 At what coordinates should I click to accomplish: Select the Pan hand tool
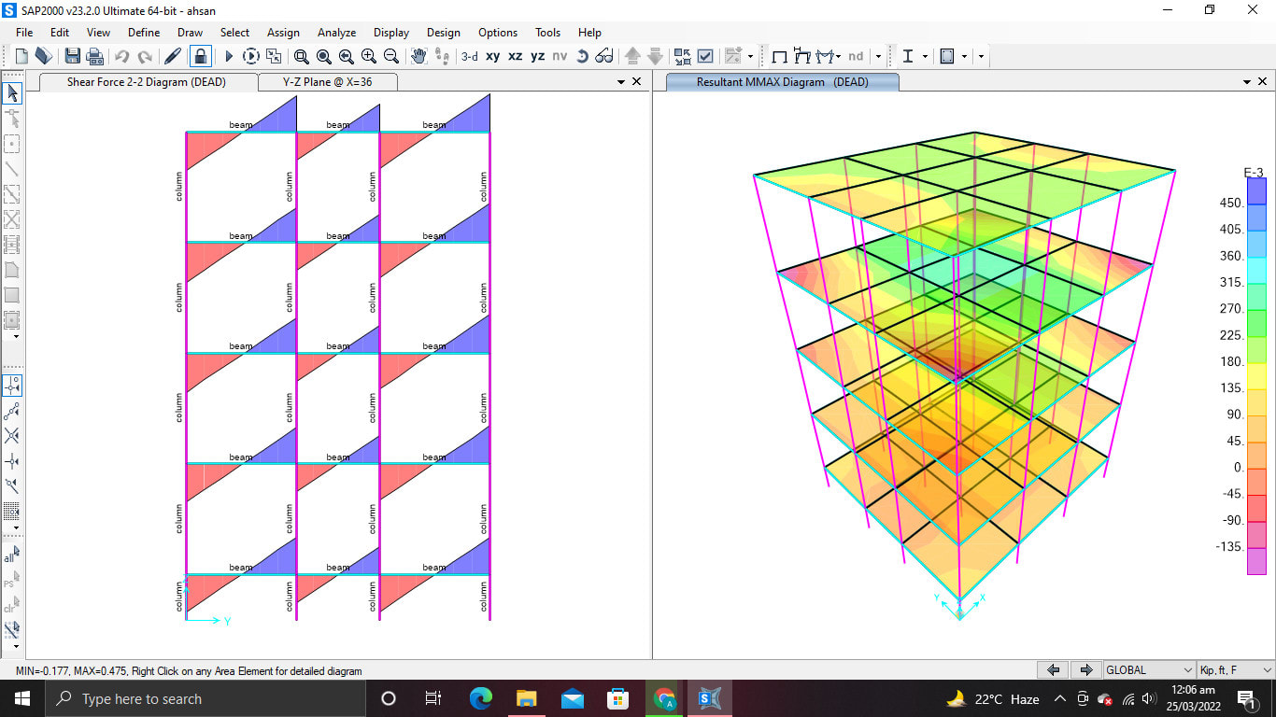tap(419, 56)
